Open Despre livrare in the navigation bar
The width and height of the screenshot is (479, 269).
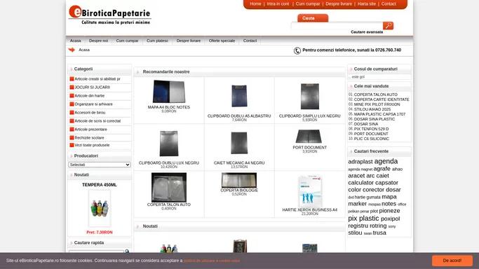(189, 41)
